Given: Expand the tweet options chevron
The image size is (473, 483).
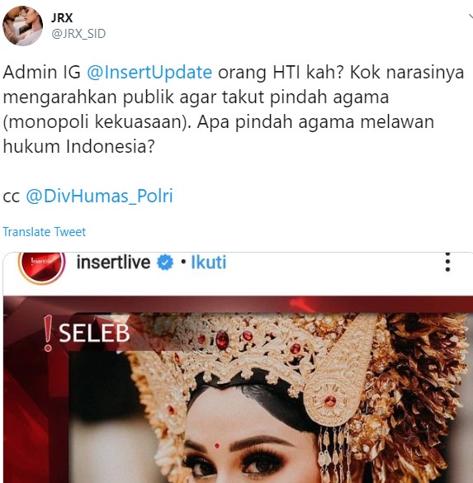Looking at the screenshot, I should (470, 17).
